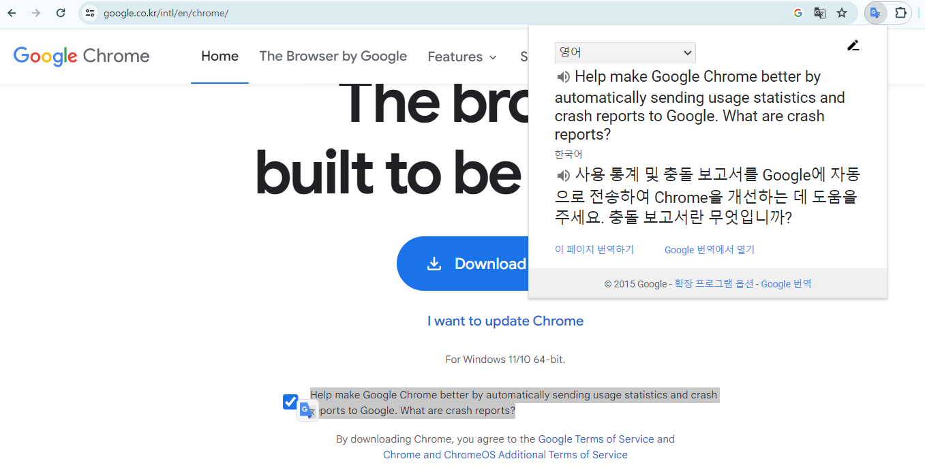The image size is (925, 476).
Task: Click the Google Translate extension toolbar icon
Action: click(x=875, y=13)
